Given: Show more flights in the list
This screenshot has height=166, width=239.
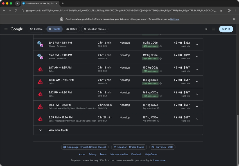Looking at the screenshot, I should click(118, 130).
